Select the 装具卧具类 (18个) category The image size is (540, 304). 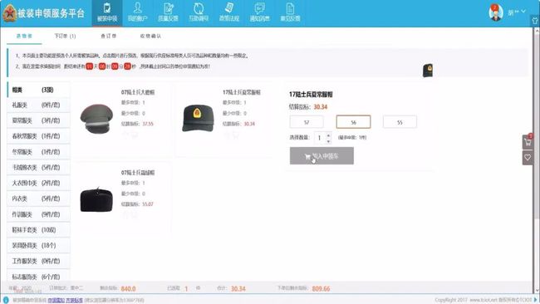click(x=38, y=246)
